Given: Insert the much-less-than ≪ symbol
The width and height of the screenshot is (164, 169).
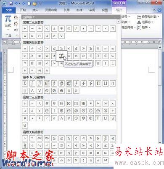Looking at the screenshot, I should pyautogui.click(x=76, y=56).
